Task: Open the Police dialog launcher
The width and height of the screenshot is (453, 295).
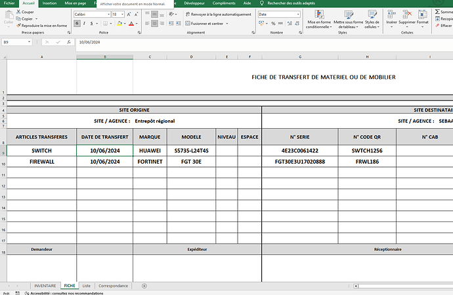Action: [139, 33]
